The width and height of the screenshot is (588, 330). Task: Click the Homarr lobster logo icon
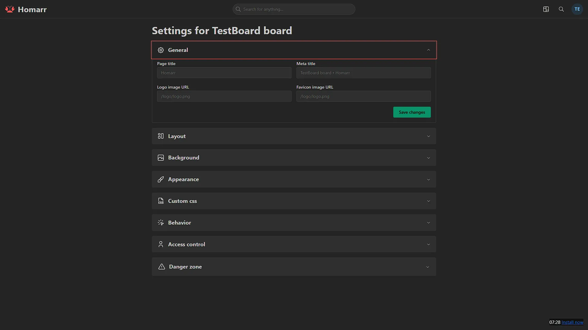click(x=10, y=9)
